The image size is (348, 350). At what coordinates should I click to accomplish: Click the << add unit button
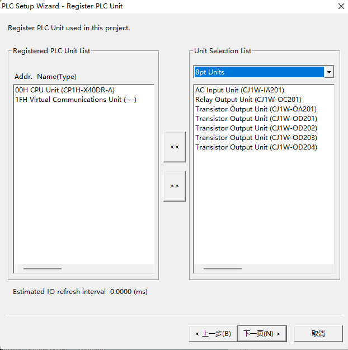click(x=175, y=147)
